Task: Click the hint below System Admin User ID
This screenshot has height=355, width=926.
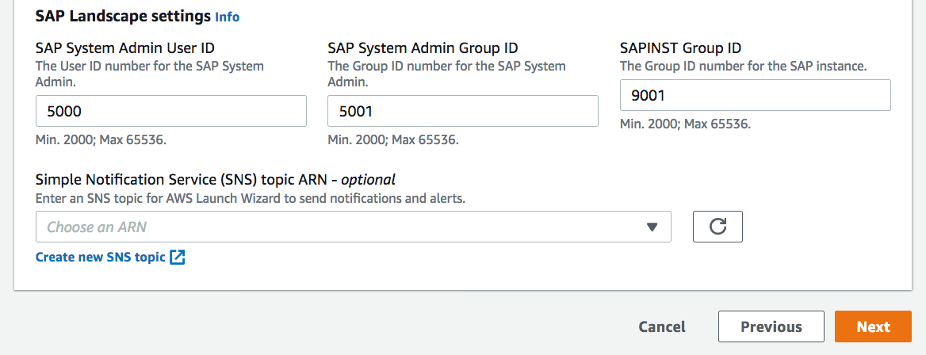Action: (101, 140)
